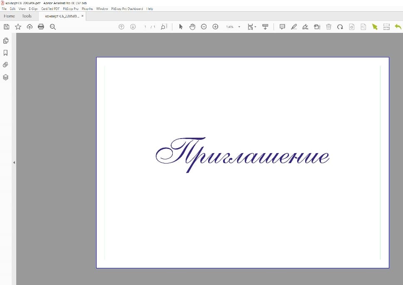This screenshot has width=403, height=285.
Task: Open the PitStop Pro menu
Action: 71,9
